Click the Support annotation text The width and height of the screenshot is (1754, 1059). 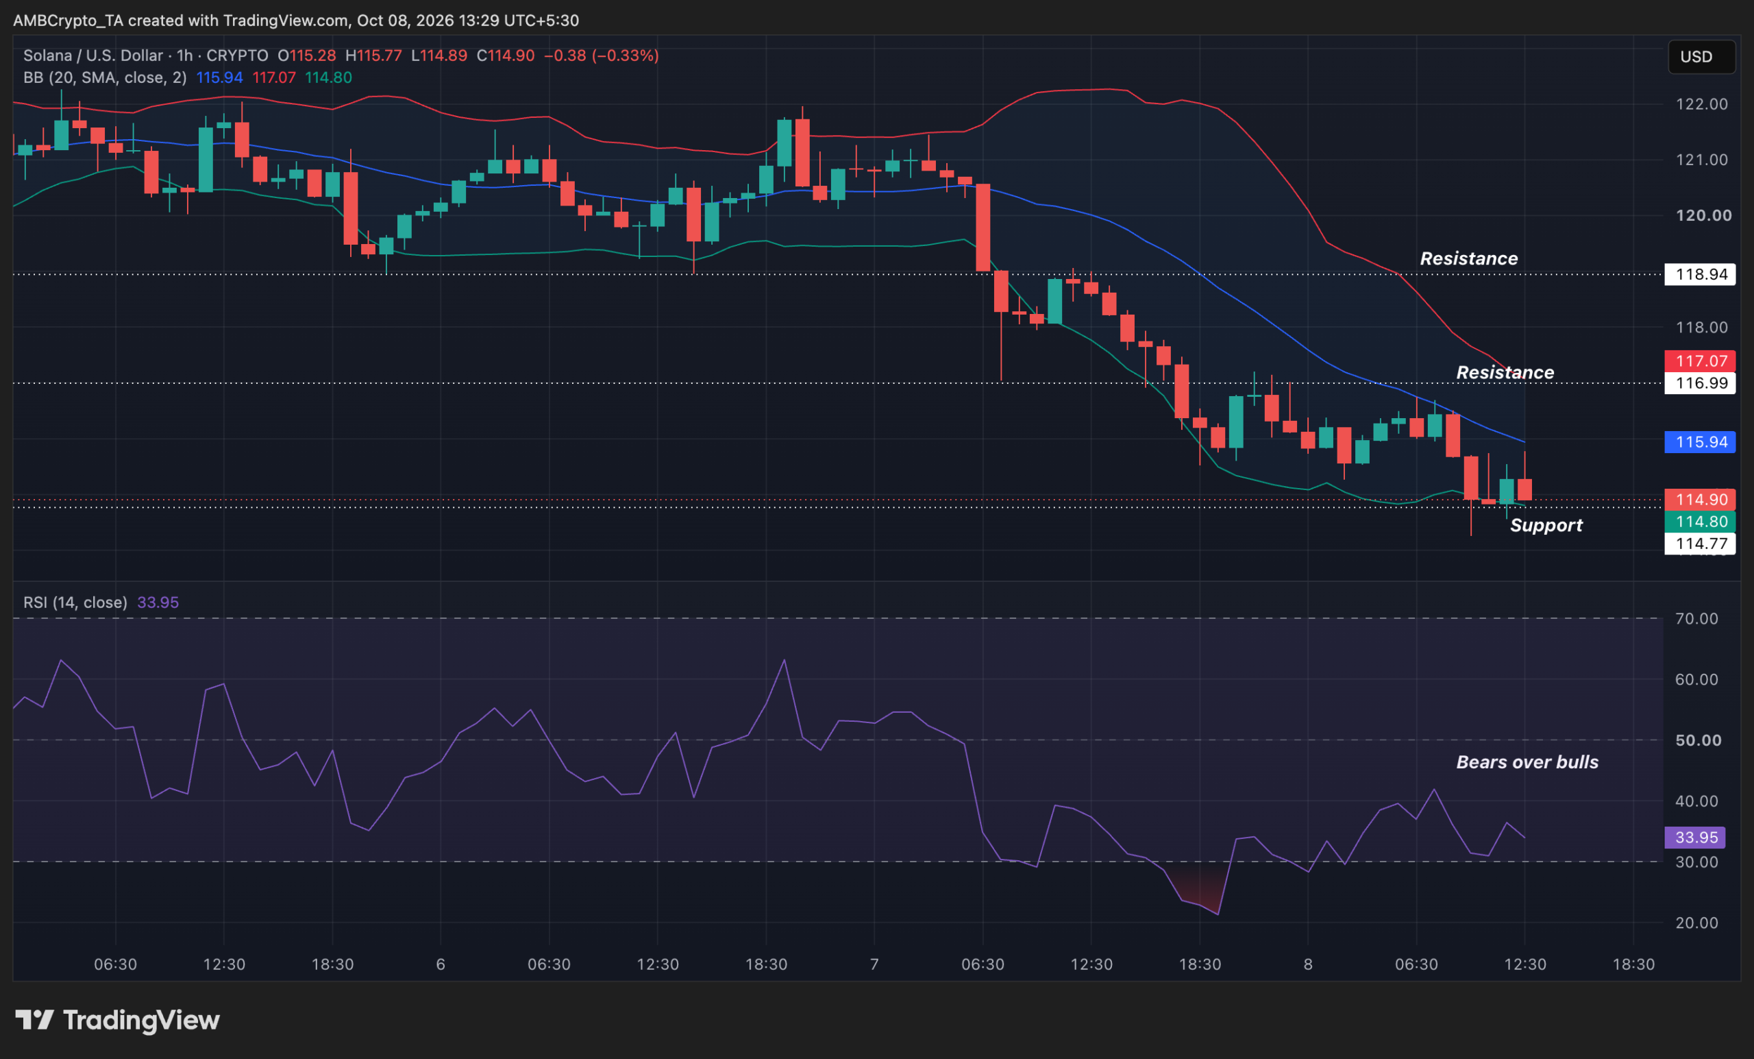(x=1546, y=526)
